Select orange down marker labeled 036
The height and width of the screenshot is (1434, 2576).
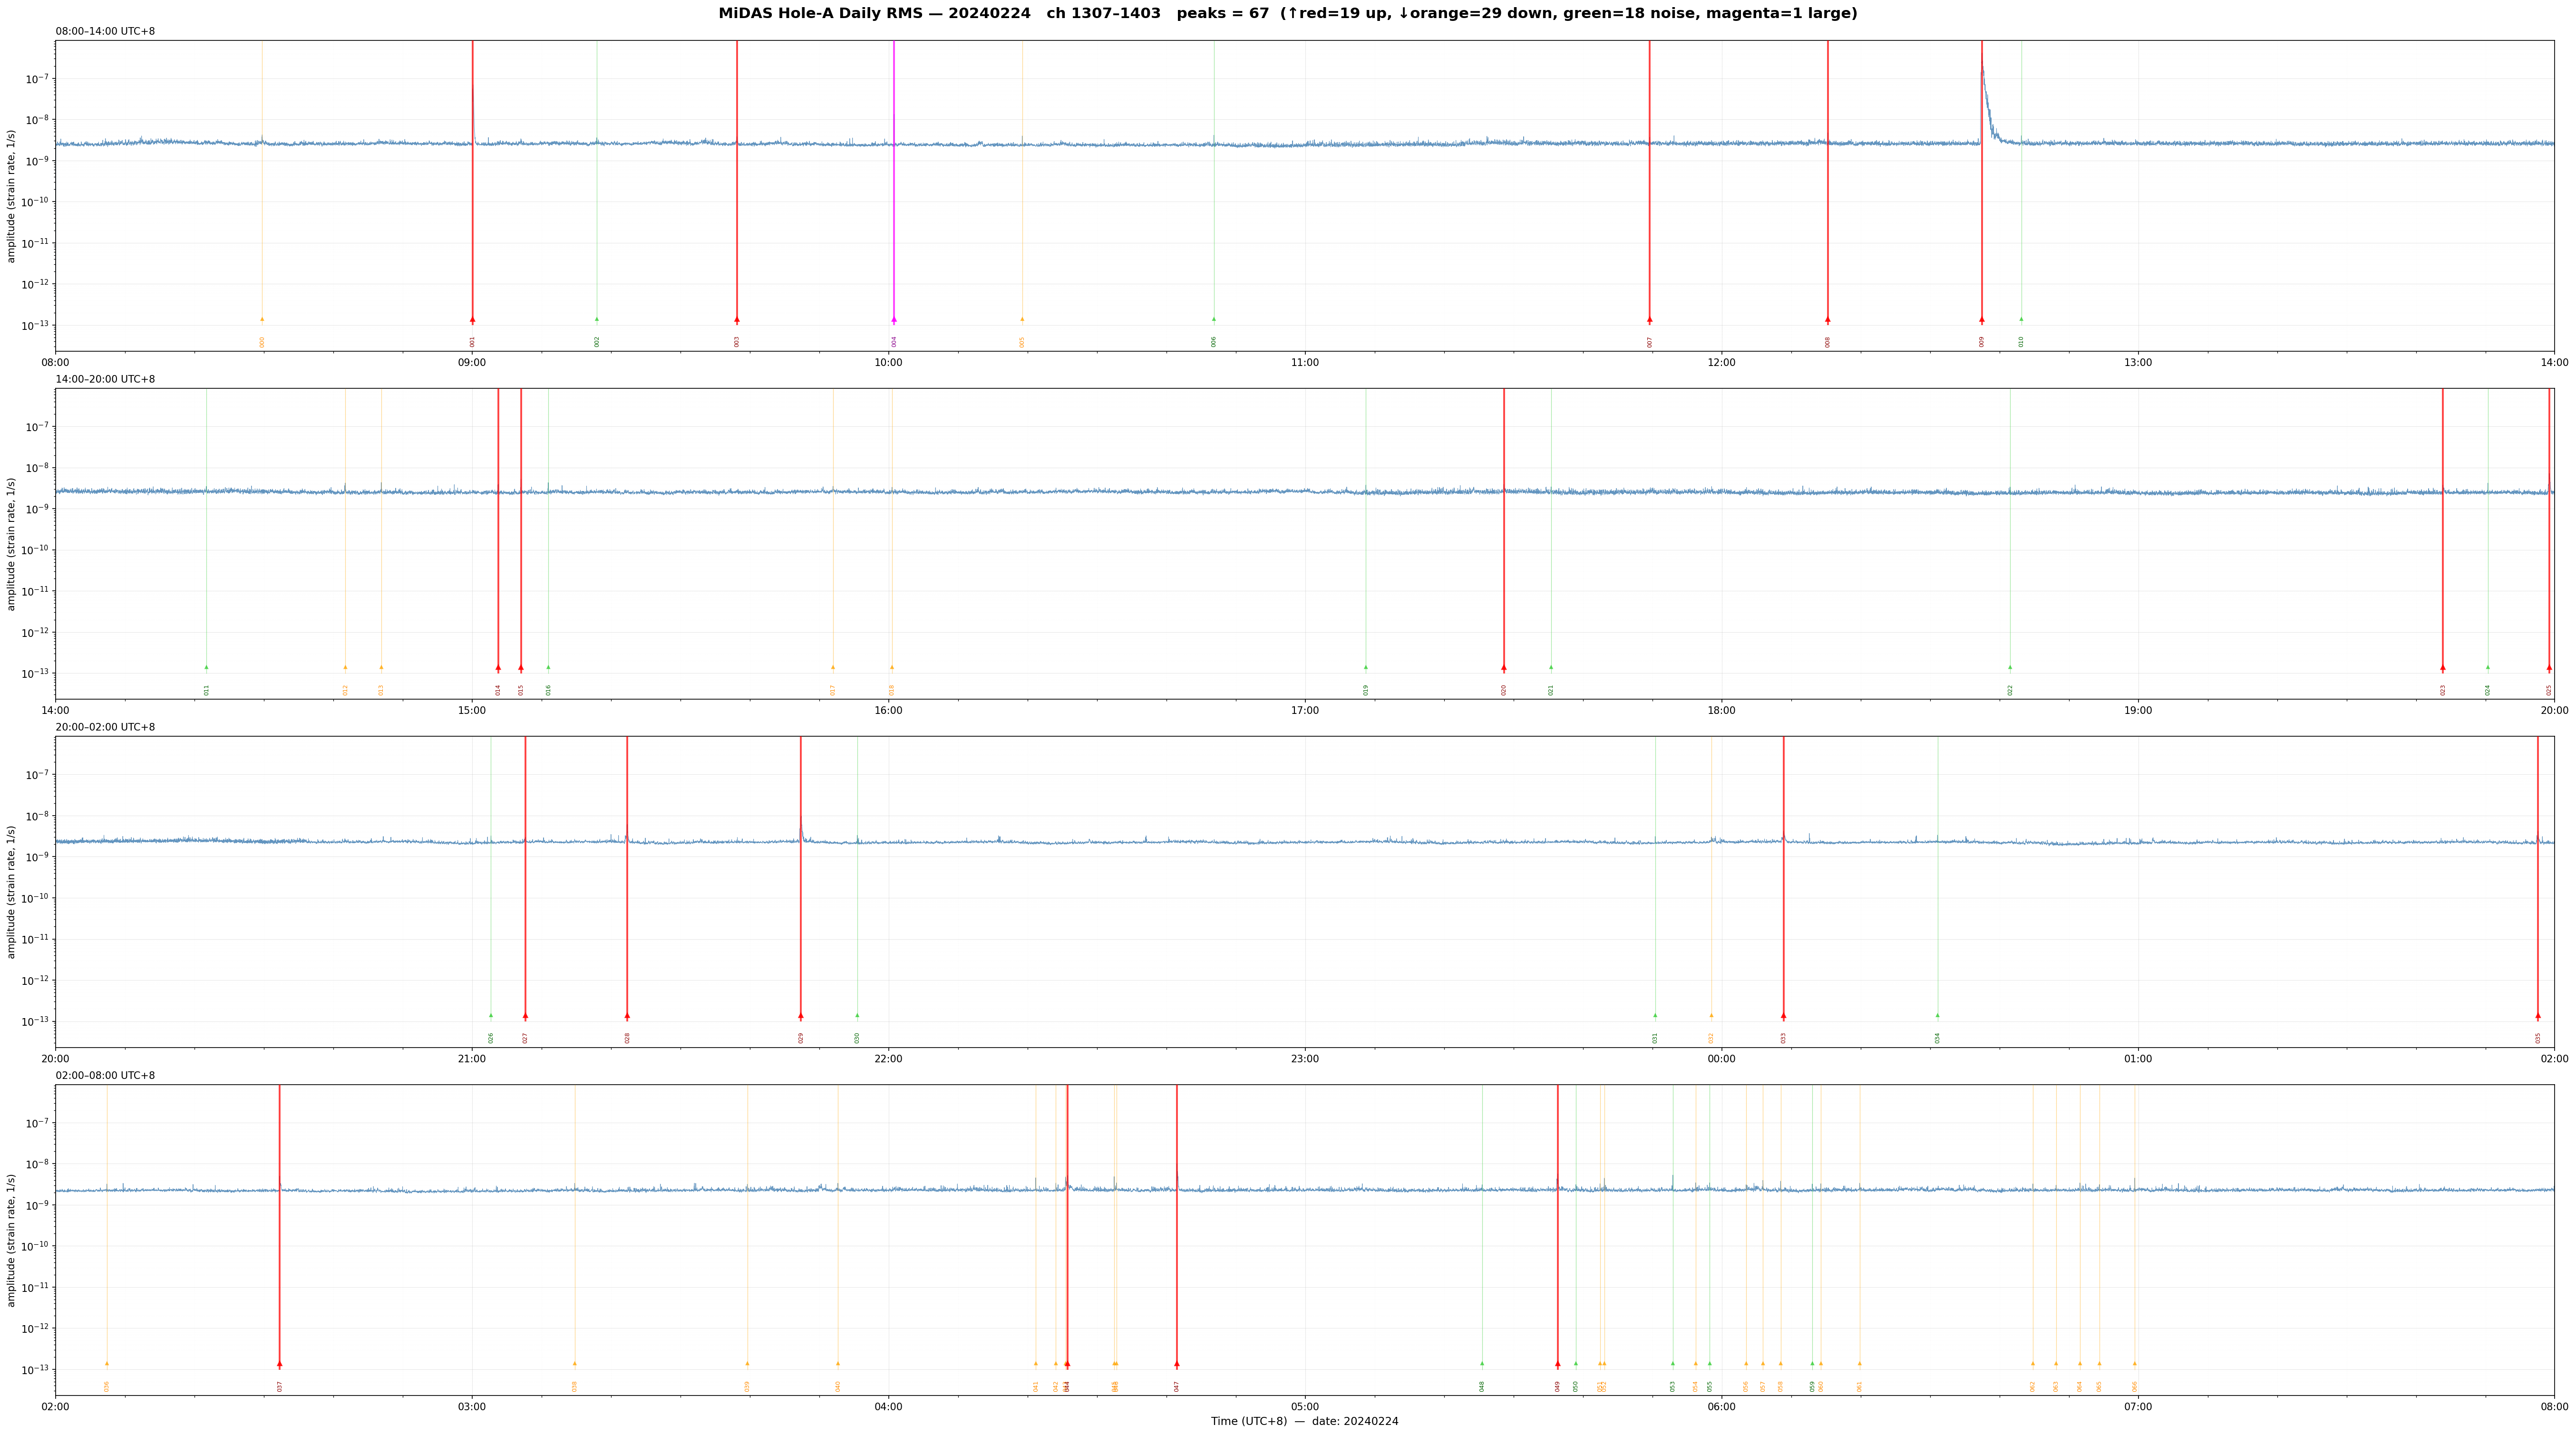pyautogui.click(x=107, y=1364)
